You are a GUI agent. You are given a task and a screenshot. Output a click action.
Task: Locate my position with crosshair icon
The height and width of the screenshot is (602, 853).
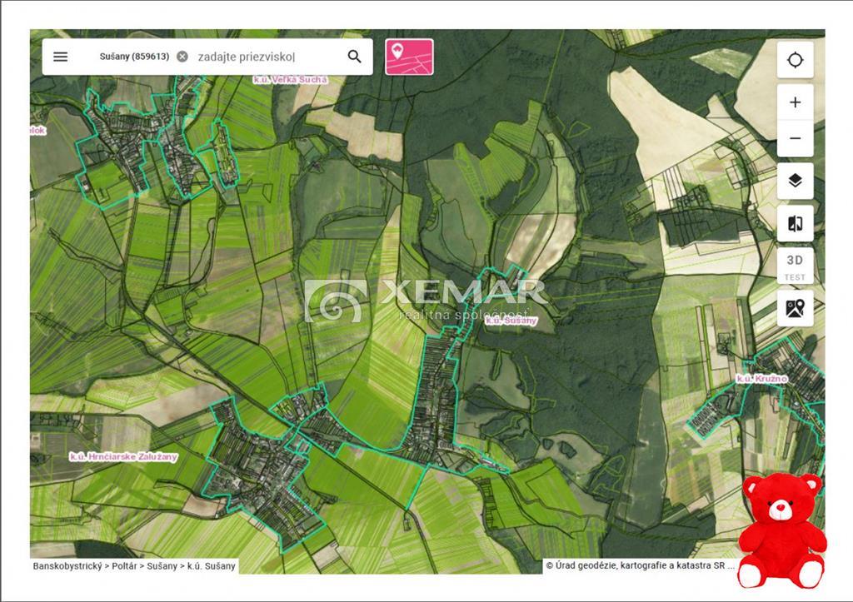pyautogui.click(x=796, y=60)
